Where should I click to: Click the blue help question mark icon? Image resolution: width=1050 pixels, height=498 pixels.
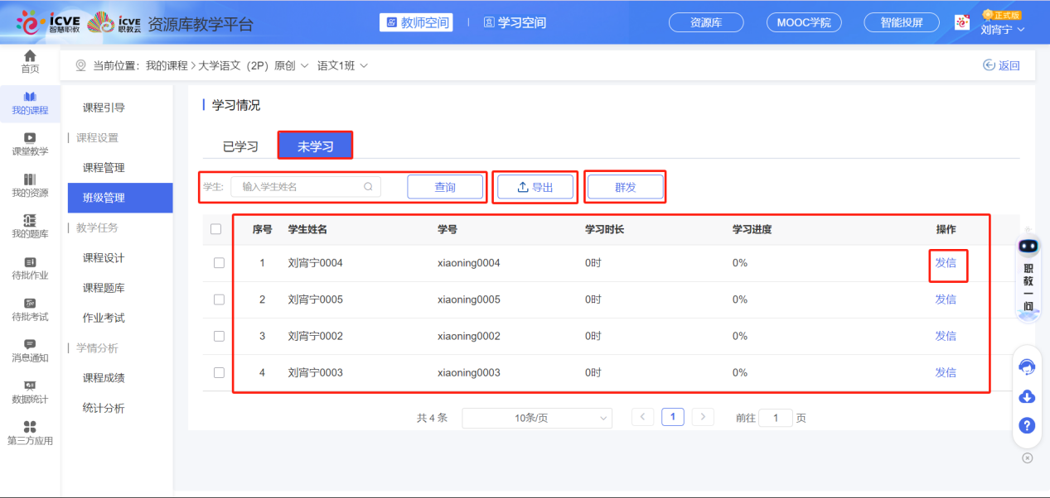(1027, 425)
